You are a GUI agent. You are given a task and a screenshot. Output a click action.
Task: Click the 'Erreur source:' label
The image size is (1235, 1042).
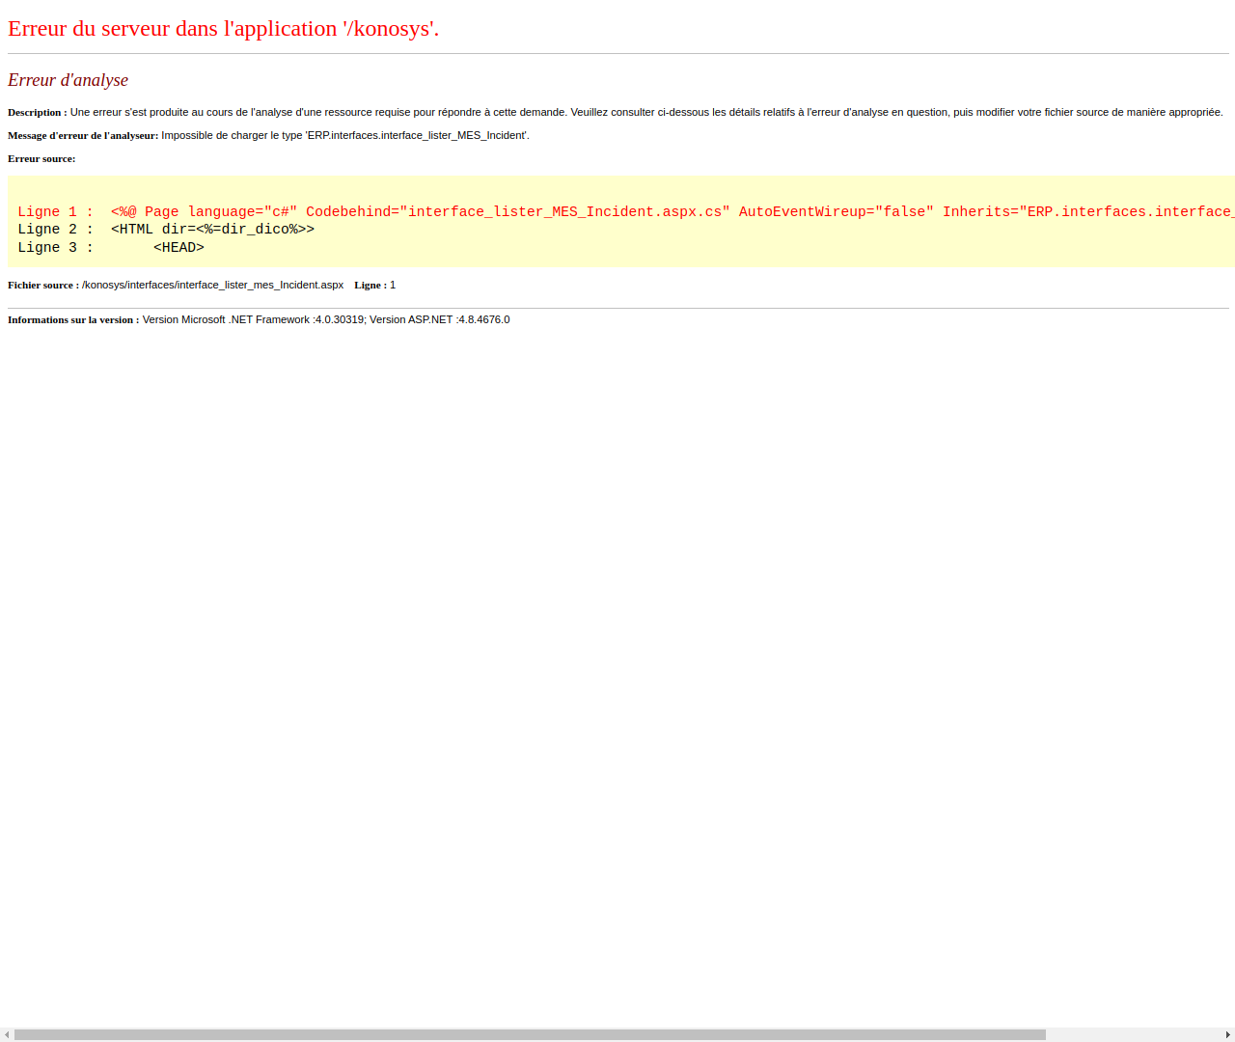point(41,157)
